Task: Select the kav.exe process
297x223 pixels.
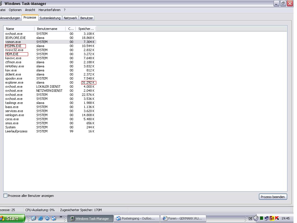Action: (x=50, y=70)
